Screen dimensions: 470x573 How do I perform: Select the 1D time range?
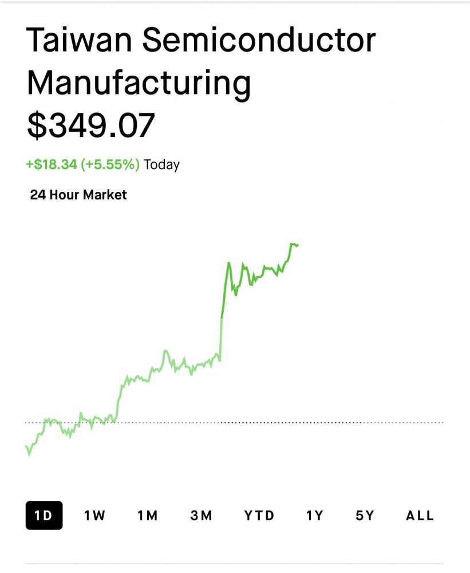(x=44, y=516)
